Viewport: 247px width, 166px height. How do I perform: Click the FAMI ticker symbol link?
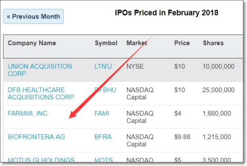pyautogui.click(x=102, y=113)
